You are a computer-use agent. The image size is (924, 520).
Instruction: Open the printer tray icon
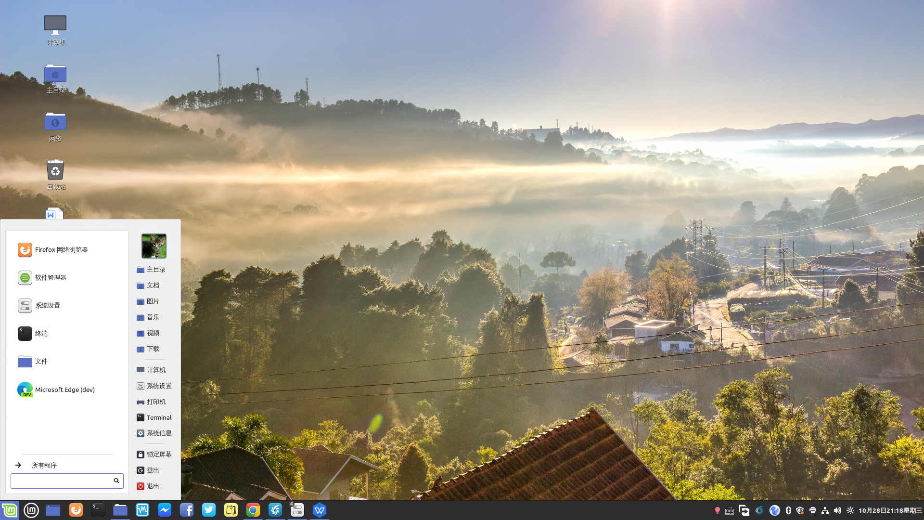pos(813,511)
